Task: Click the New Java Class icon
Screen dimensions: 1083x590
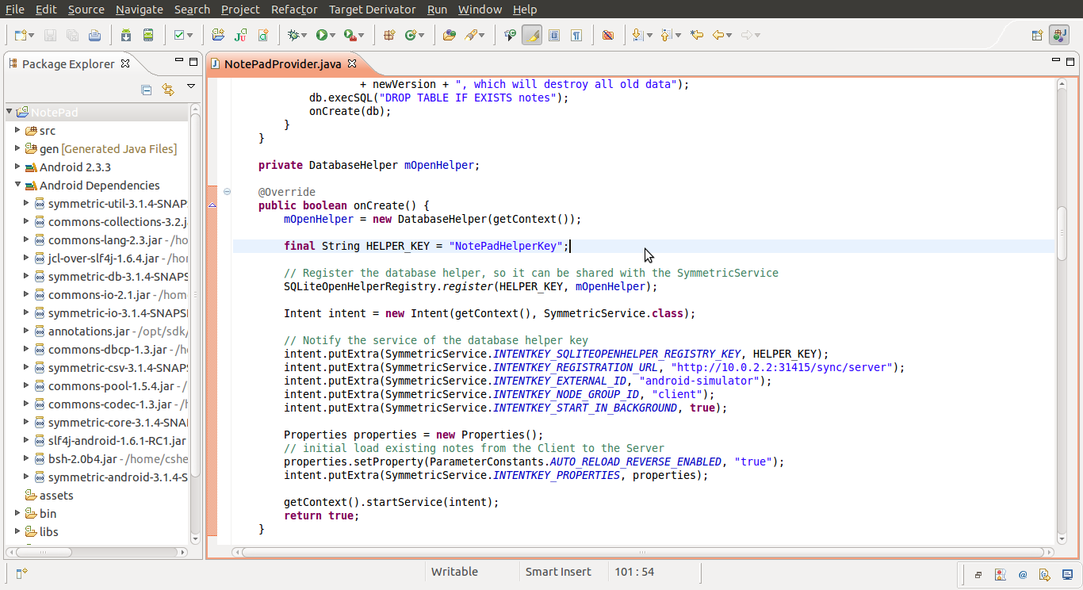Action: (x=411, y=35)
